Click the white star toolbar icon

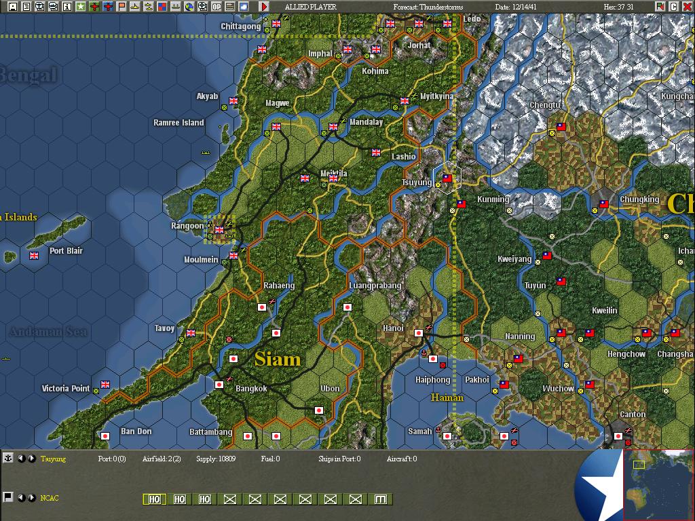80,7
